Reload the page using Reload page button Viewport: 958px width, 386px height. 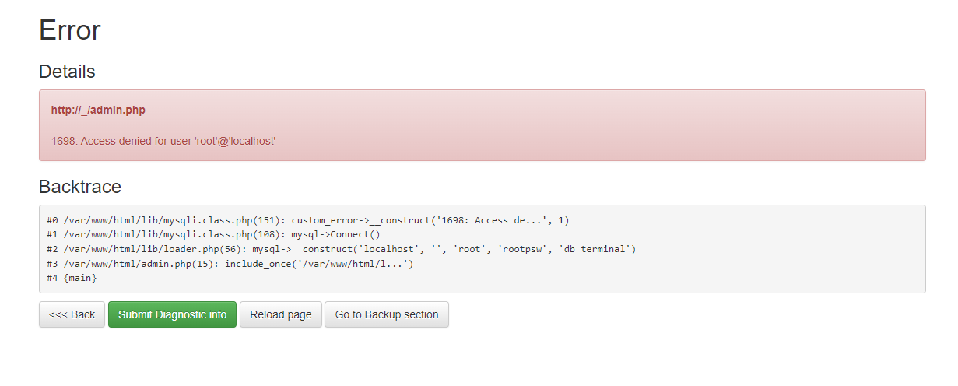[280, 314]
